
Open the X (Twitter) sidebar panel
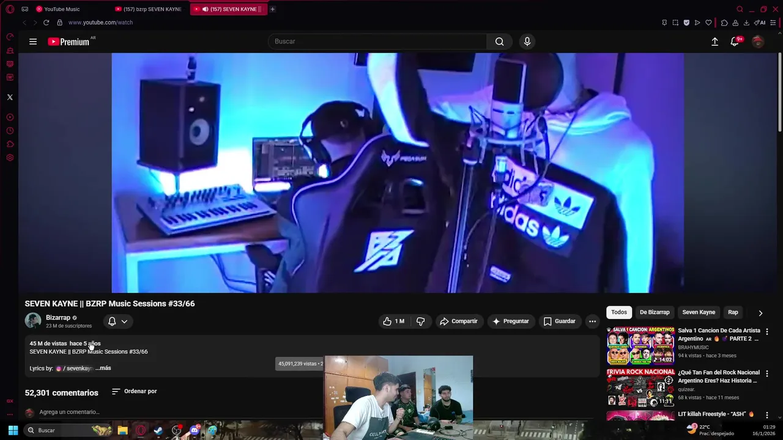(x=10, y=97)
